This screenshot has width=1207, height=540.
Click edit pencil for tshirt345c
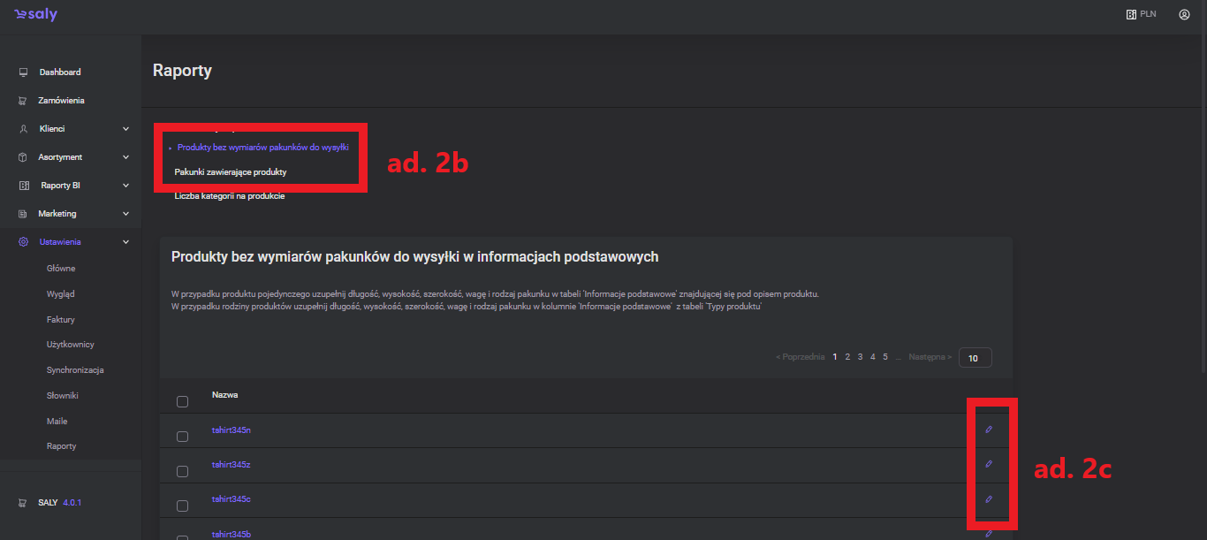[x=989, y=499]
